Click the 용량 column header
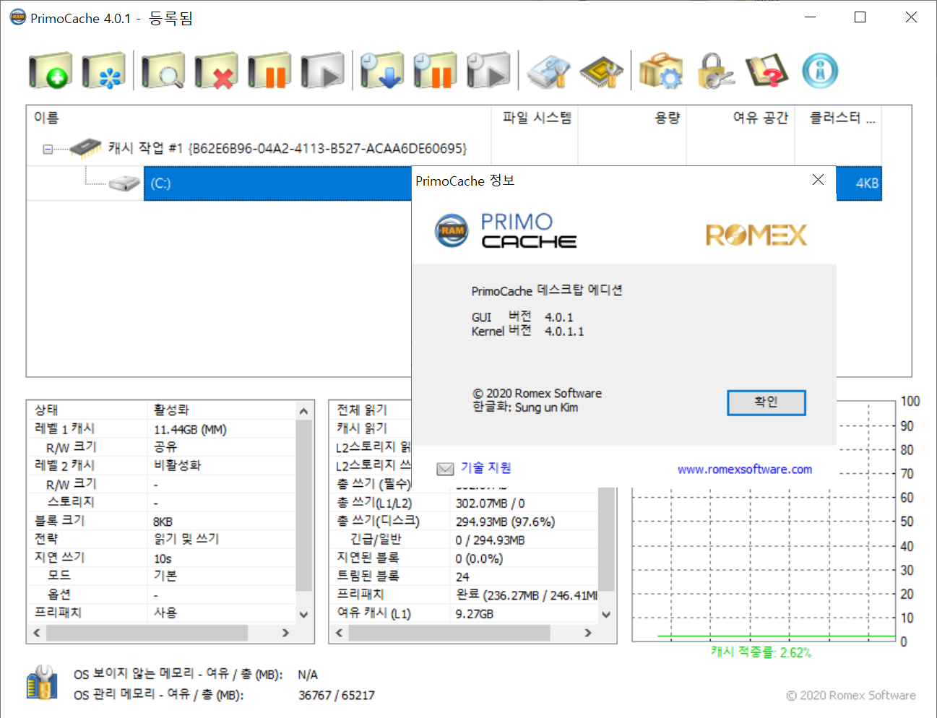This screenshot has height=718, width=937. [633, 118]
